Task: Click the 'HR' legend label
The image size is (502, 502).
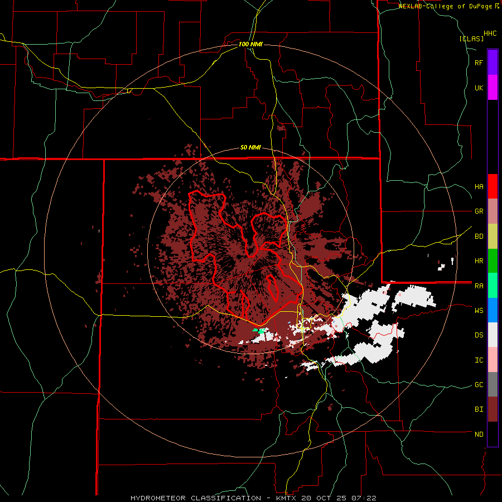Action: click(x=479, y=261)
